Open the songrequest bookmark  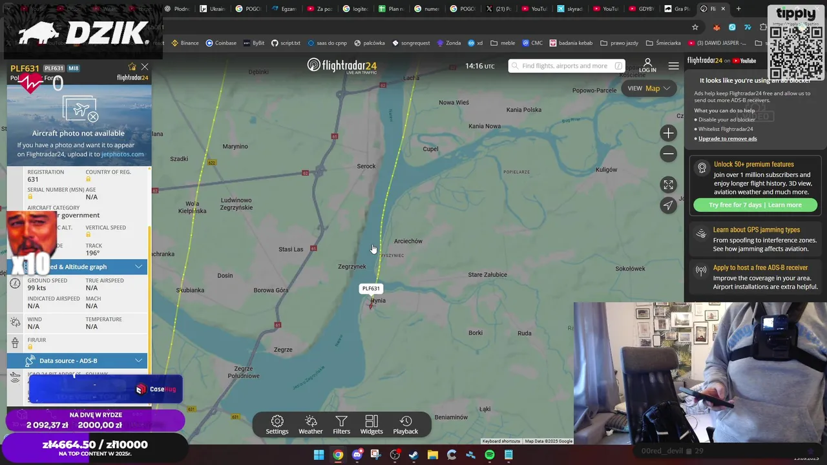(x=410, y=43)
